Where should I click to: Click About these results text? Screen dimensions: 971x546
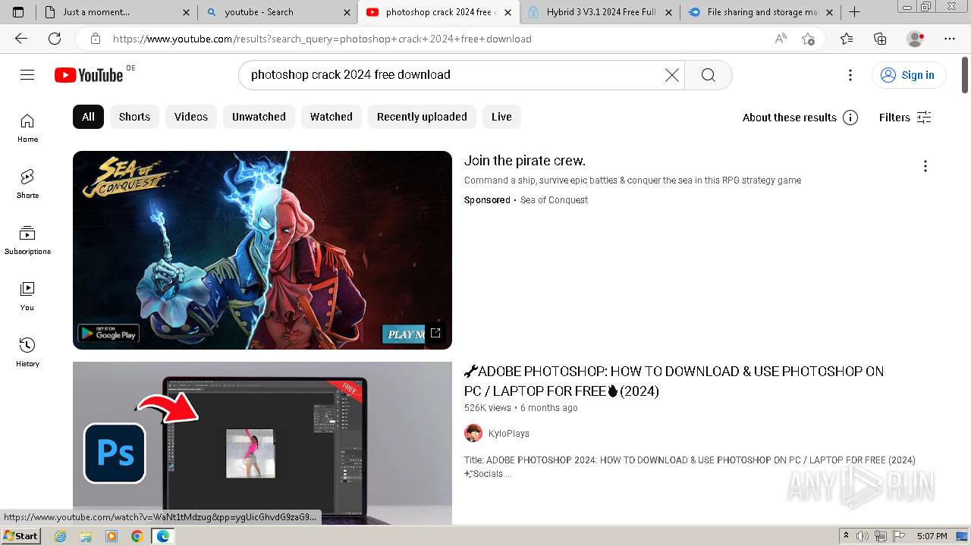coord(790,118)
